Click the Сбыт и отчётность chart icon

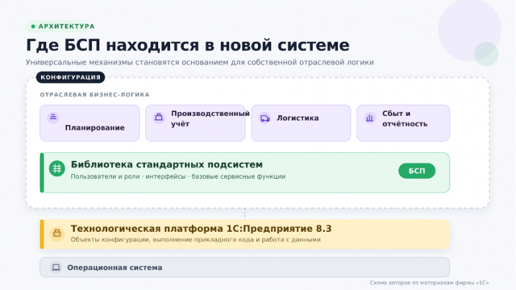tap(370, 118)
